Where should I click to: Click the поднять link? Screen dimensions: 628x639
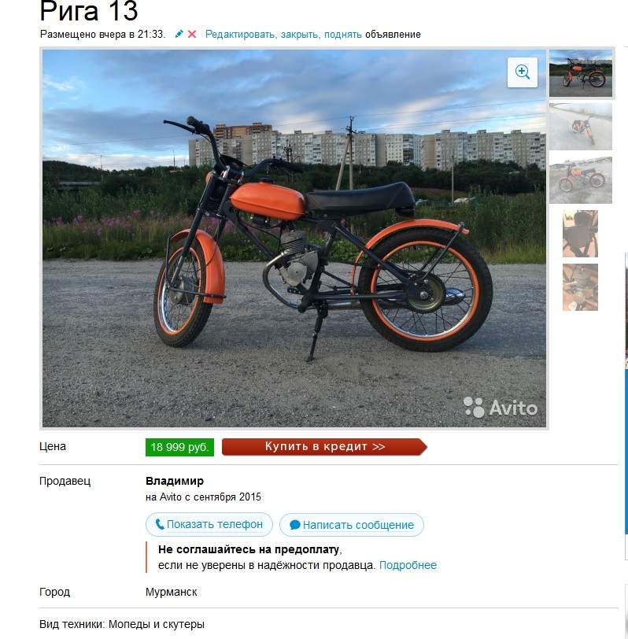point(343,35)
